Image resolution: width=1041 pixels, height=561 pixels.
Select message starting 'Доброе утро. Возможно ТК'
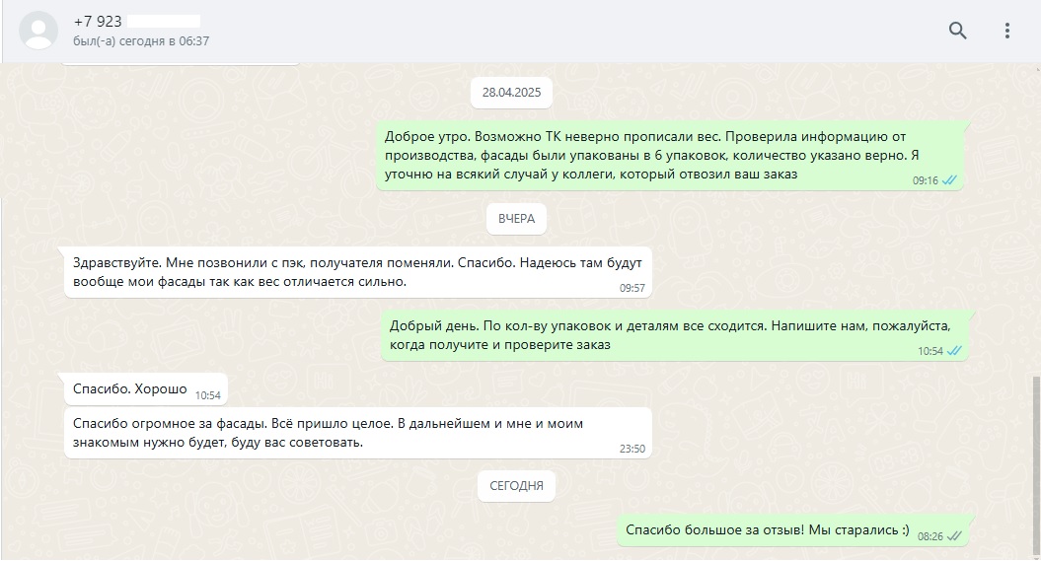point(669,155)
